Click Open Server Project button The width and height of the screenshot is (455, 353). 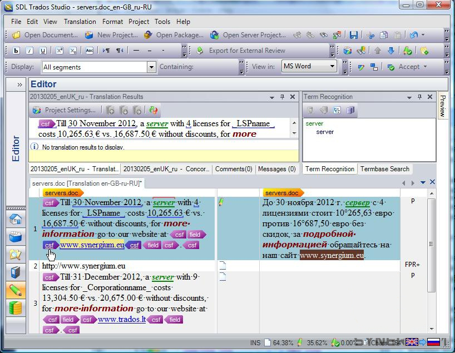pyautogui.click(x=249, y=35)
